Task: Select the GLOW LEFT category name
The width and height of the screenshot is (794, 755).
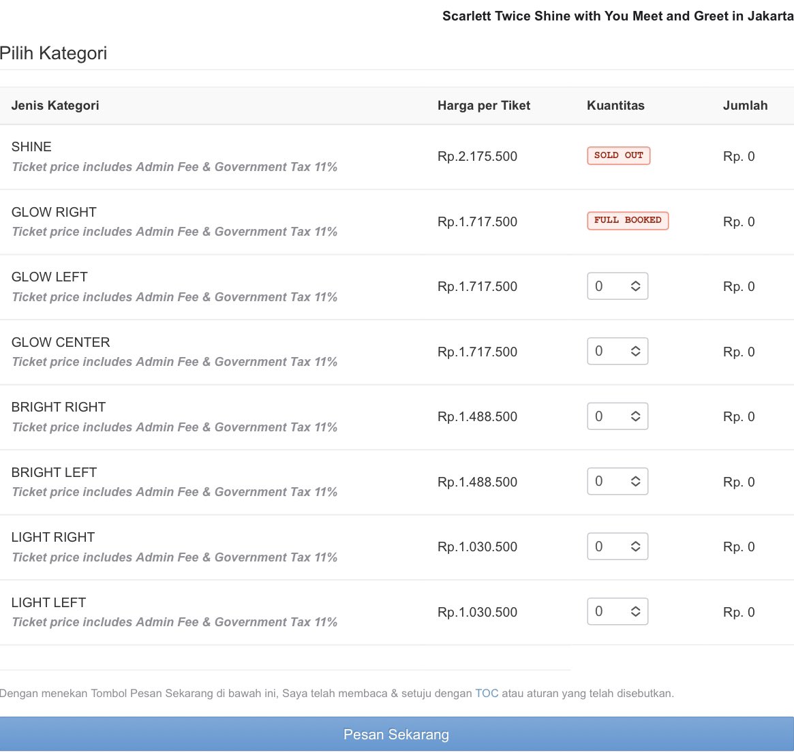Action: point(50,277)
